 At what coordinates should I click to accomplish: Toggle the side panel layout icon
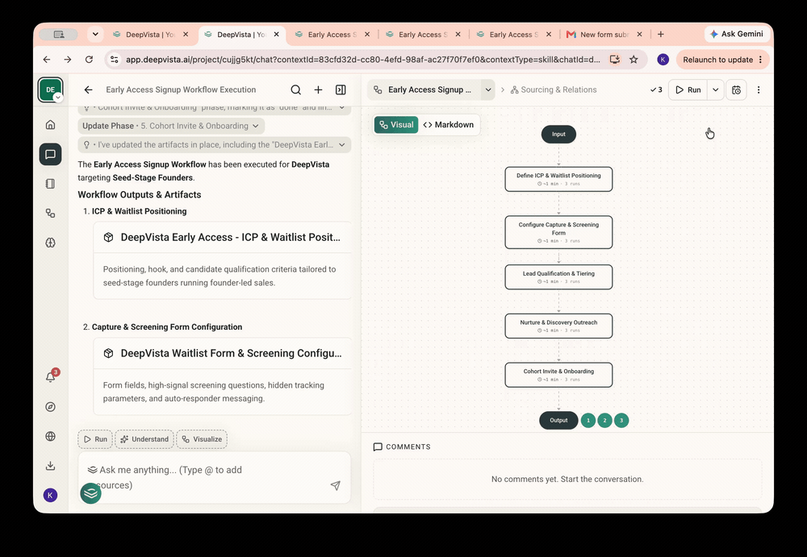pos(341,90)
